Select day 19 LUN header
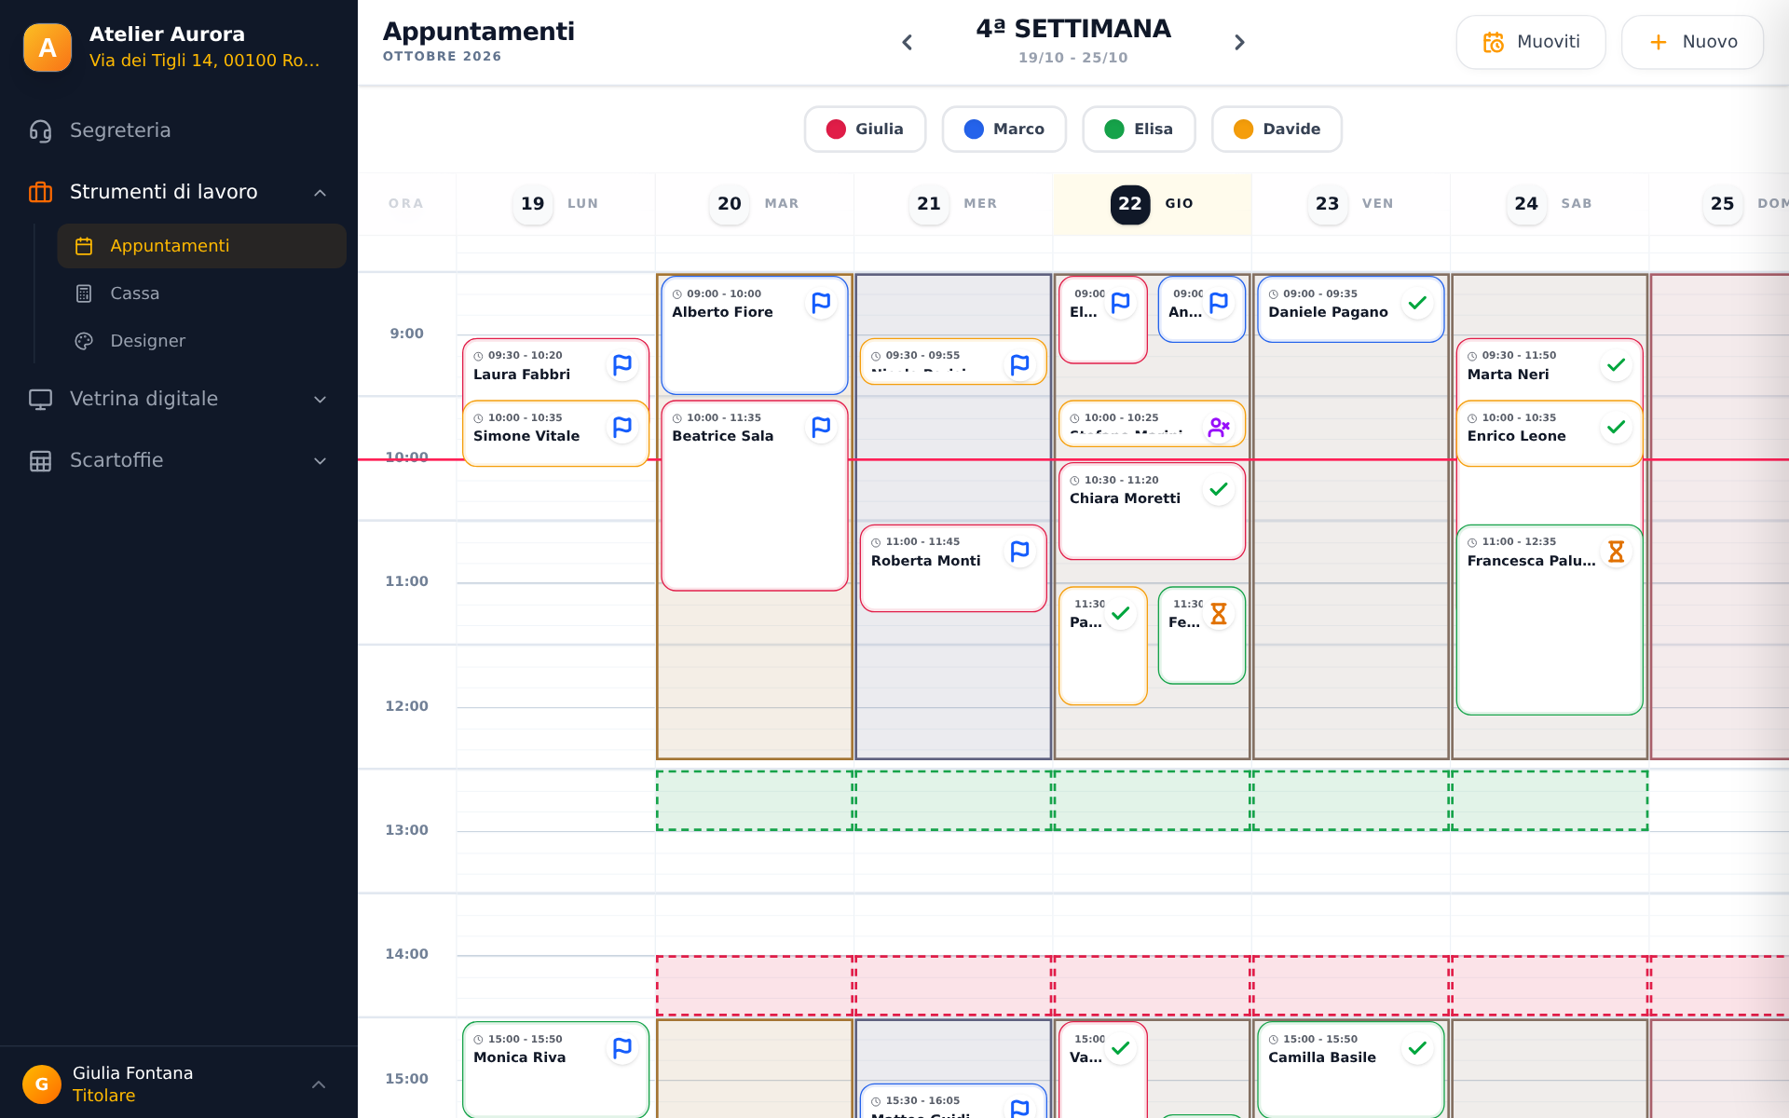 point(556,204)
